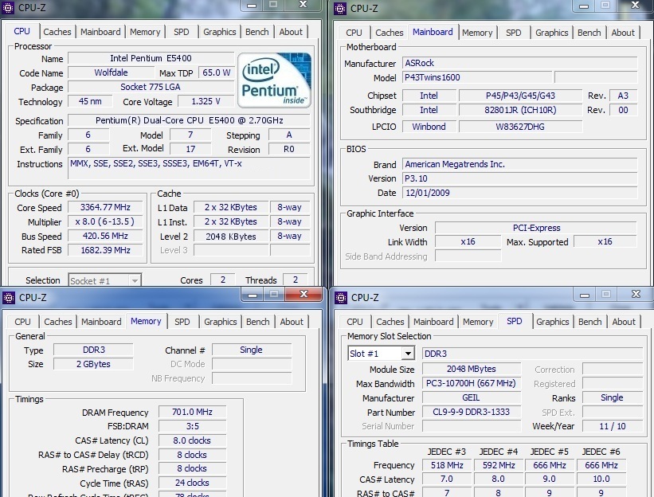Click Rated FSB value 1682.39 MHz
The image size is (654, 497).
105,250
